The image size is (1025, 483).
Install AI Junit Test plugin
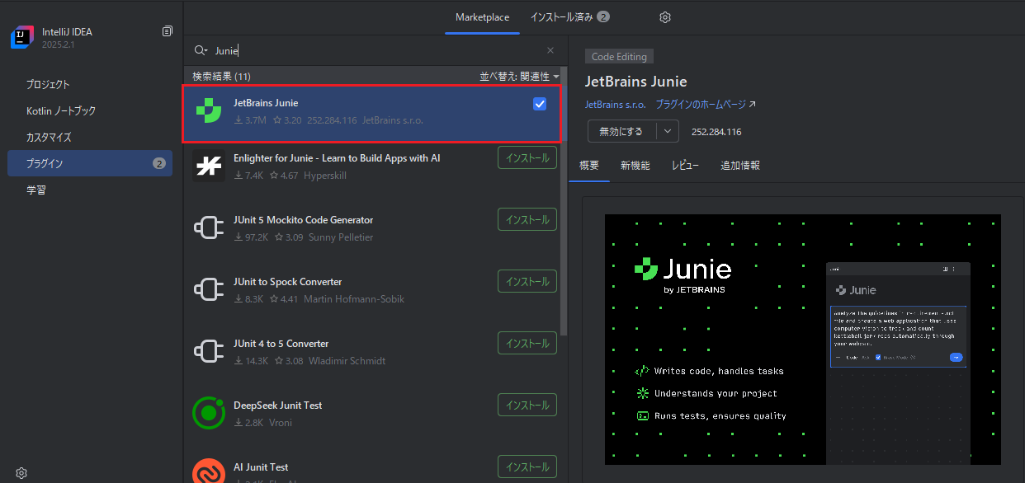point(527,467)
